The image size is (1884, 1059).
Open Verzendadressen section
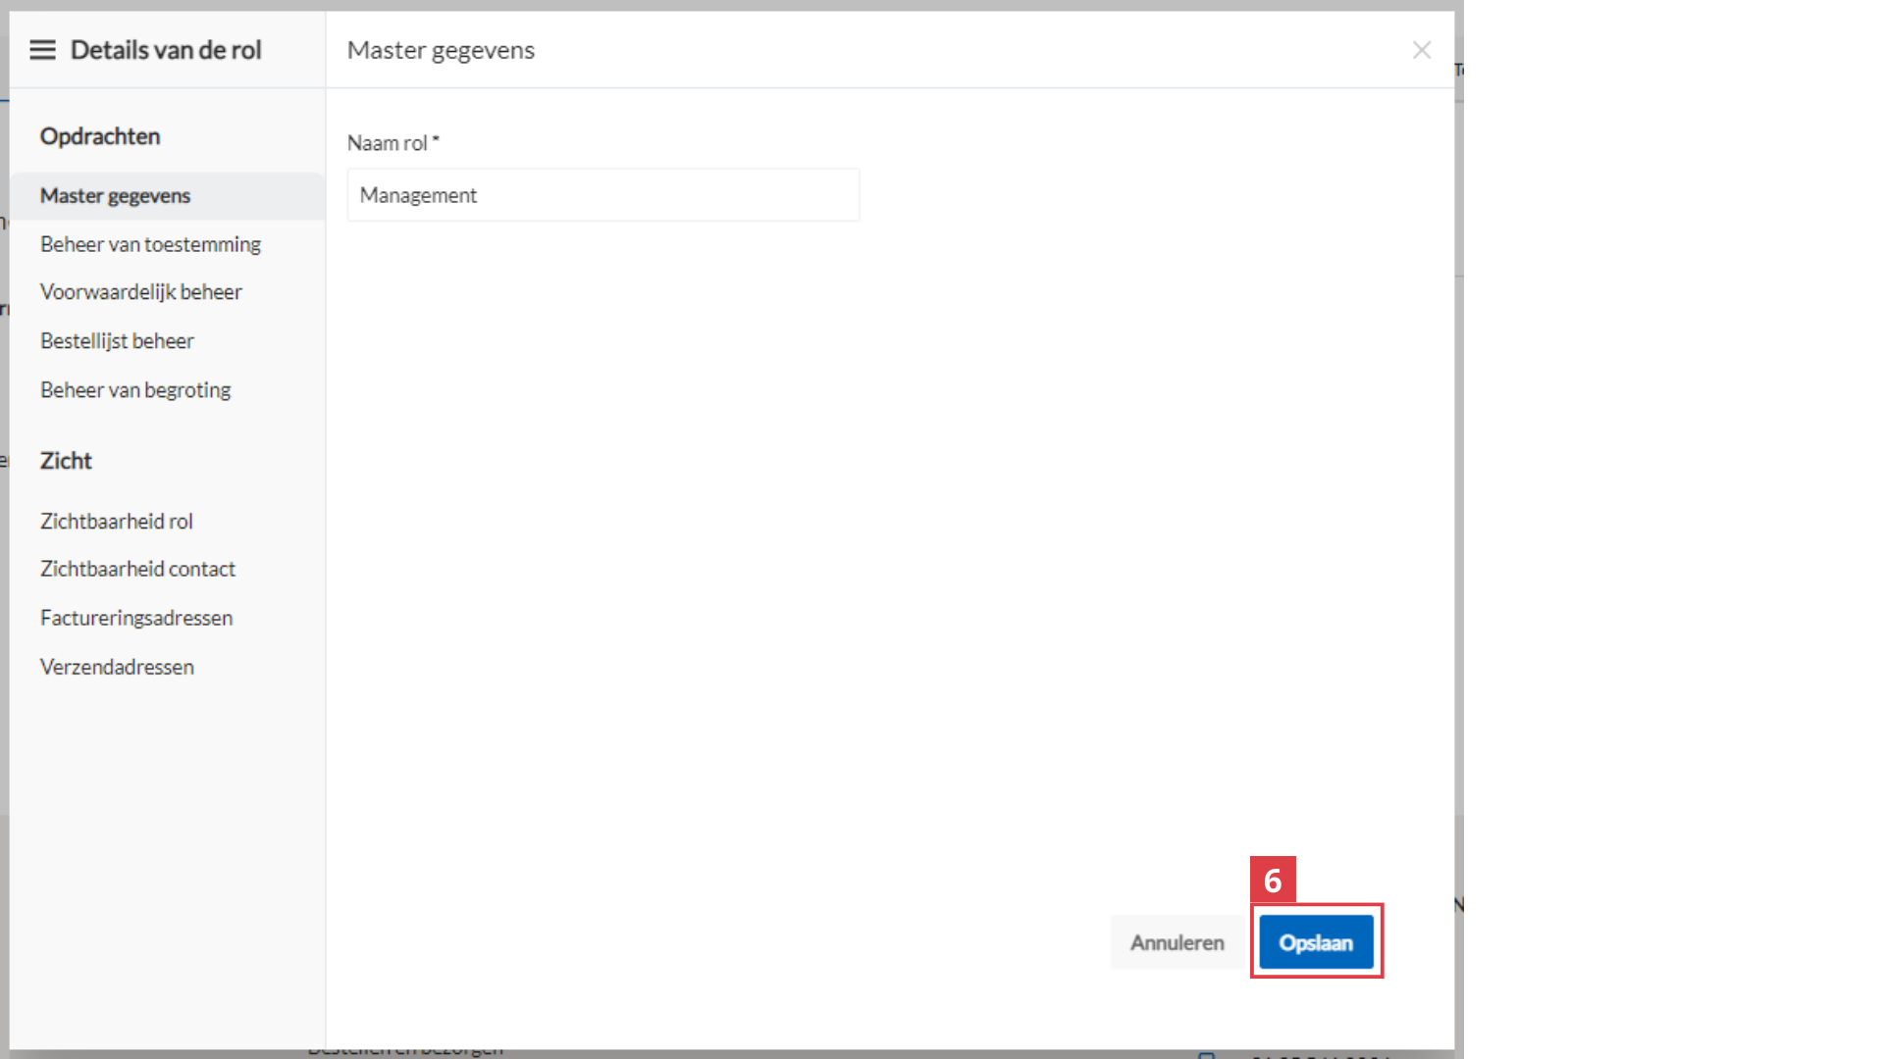point(117,667)
